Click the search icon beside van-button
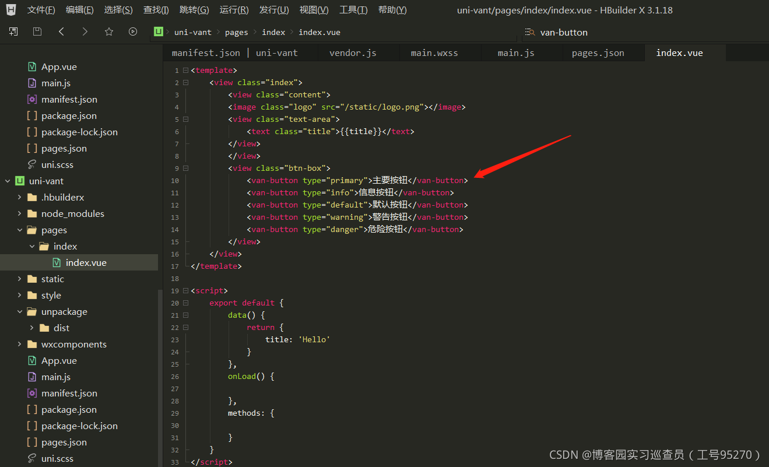 [530, 32]
